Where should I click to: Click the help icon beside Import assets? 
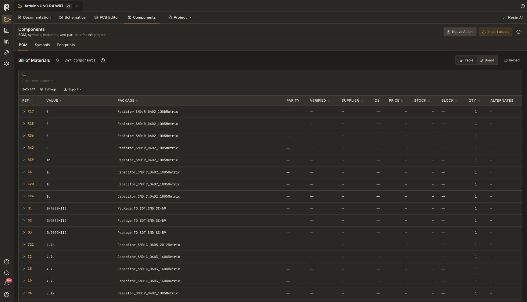518,32
